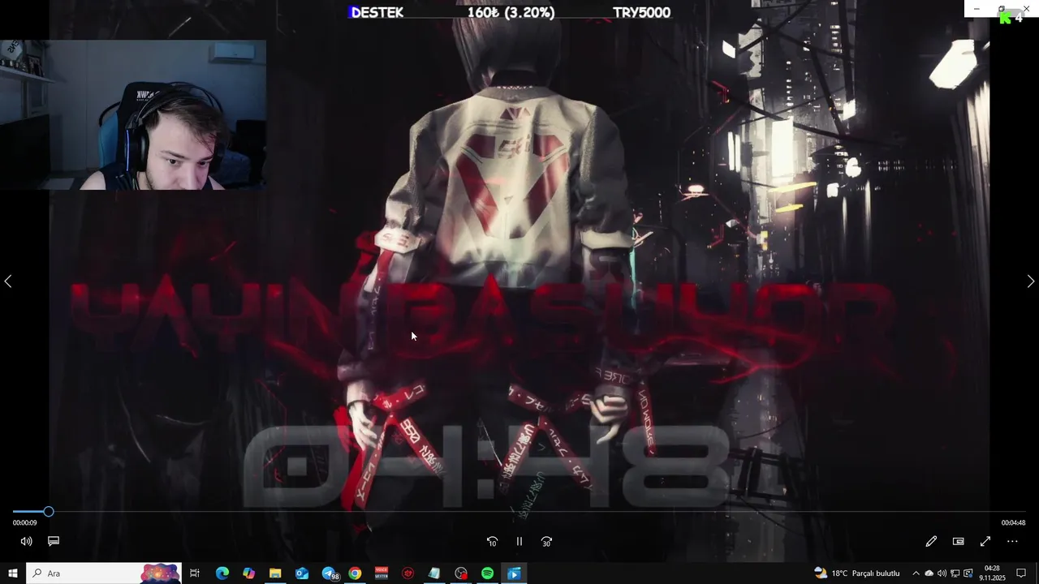Image resolution: width=1039 pixels, height=584 pixels.
Task: Go to the next media item
Action: [x=1031, y=281]
